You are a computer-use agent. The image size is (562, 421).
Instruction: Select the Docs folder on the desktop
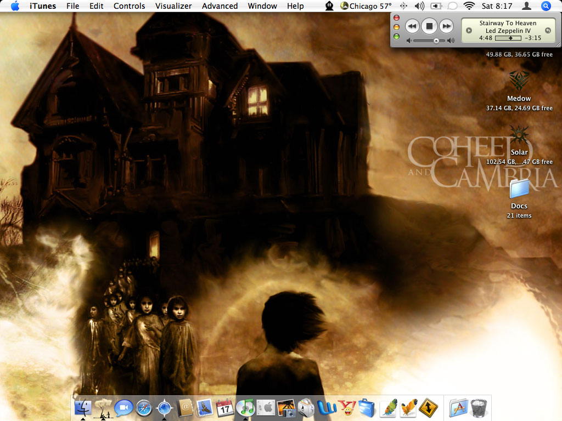[x=519, y=189]
